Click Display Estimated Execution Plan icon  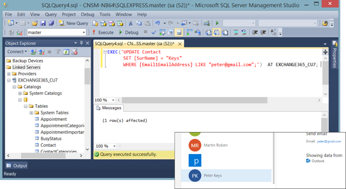(x=162, y=33)
